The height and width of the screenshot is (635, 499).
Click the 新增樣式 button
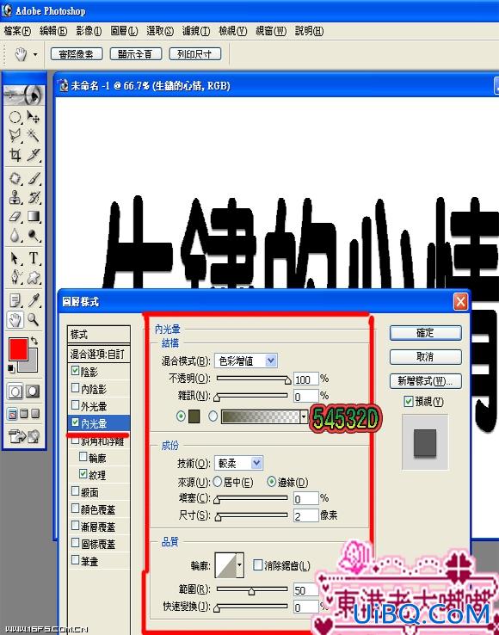pos(425,380)
